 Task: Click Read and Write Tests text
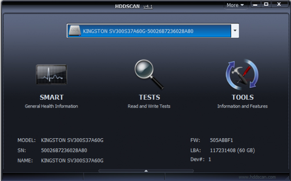pyautogui.click(x=149, y=106)
